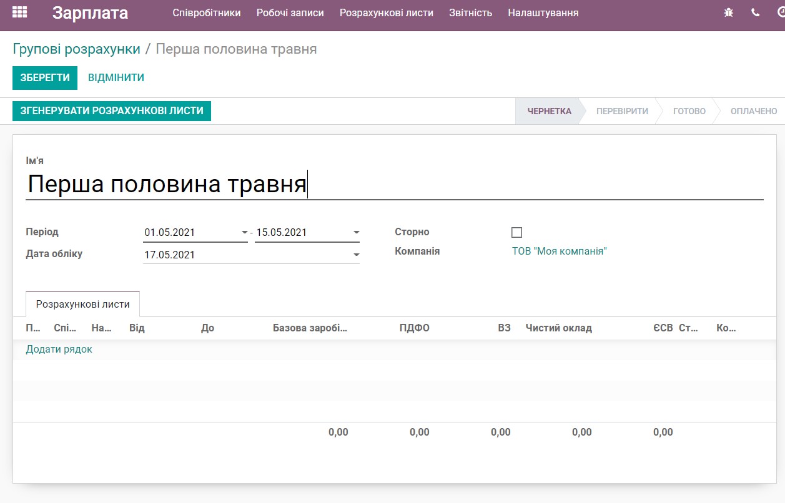This screenshot has height=503, width=785.
Task: Click the activities clock icon top right
Action: tap(781, 11)
